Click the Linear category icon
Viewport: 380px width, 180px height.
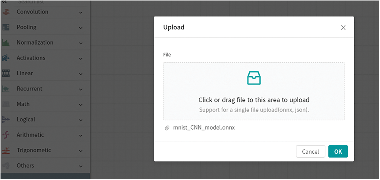[x=6, y=74]
